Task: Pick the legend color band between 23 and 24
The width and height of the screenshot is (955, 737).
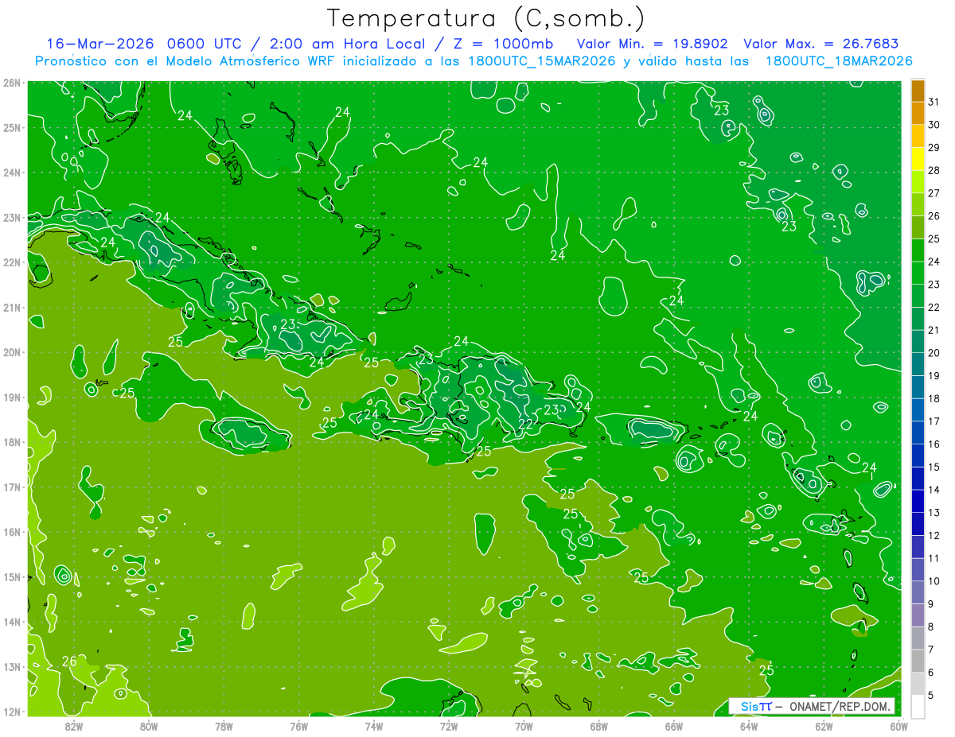Action: 917,273
